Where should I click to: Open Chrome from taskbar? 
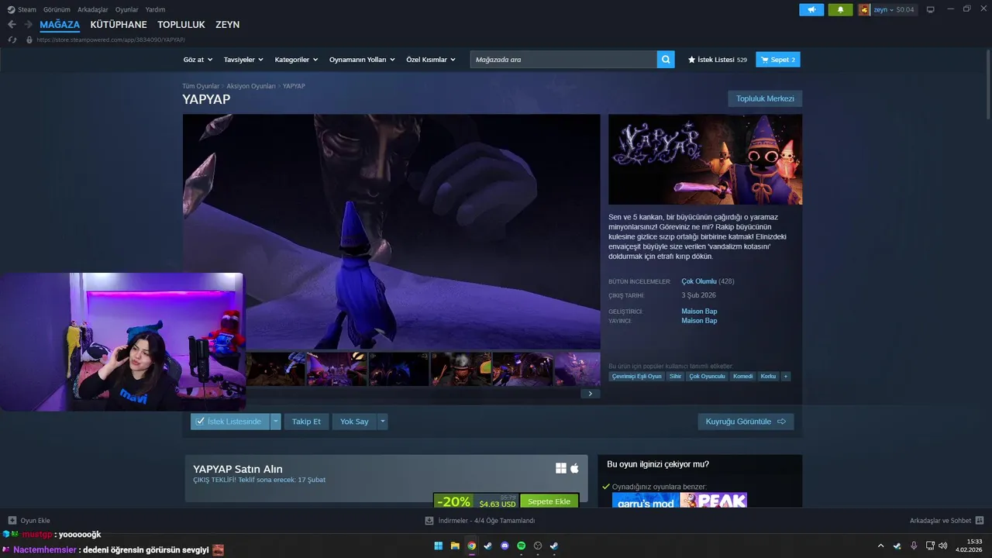coord(472,546)
